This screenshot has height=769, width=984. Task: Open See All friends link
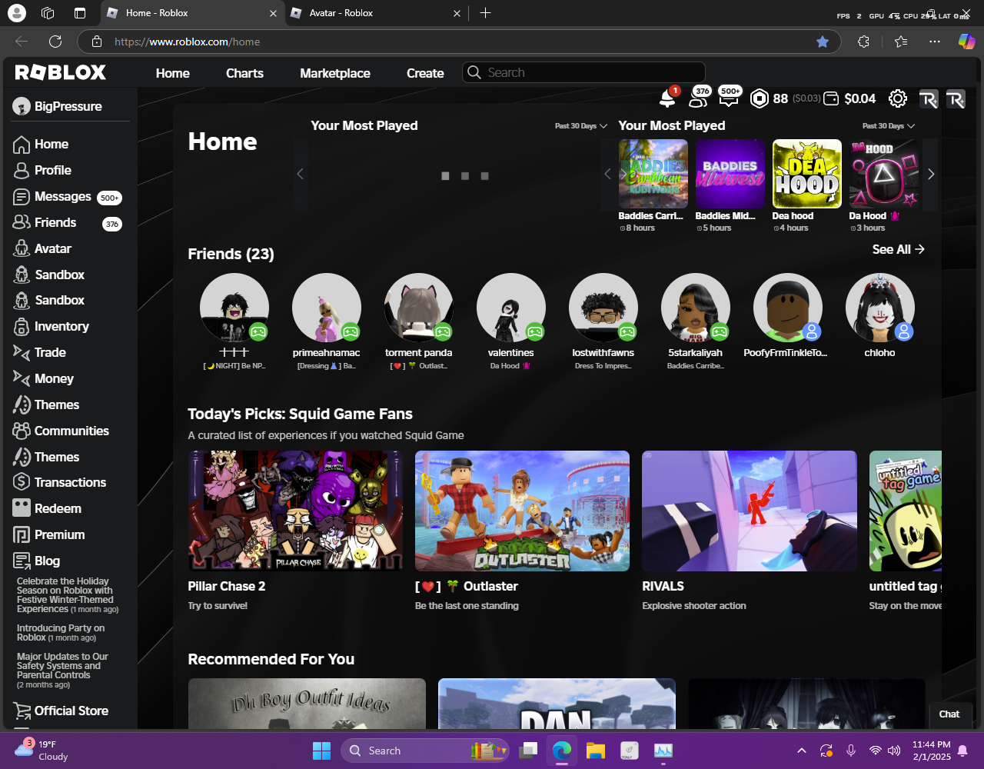898,249
